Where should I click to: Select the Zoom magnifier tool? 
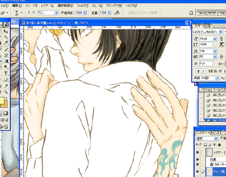[6, 92]
